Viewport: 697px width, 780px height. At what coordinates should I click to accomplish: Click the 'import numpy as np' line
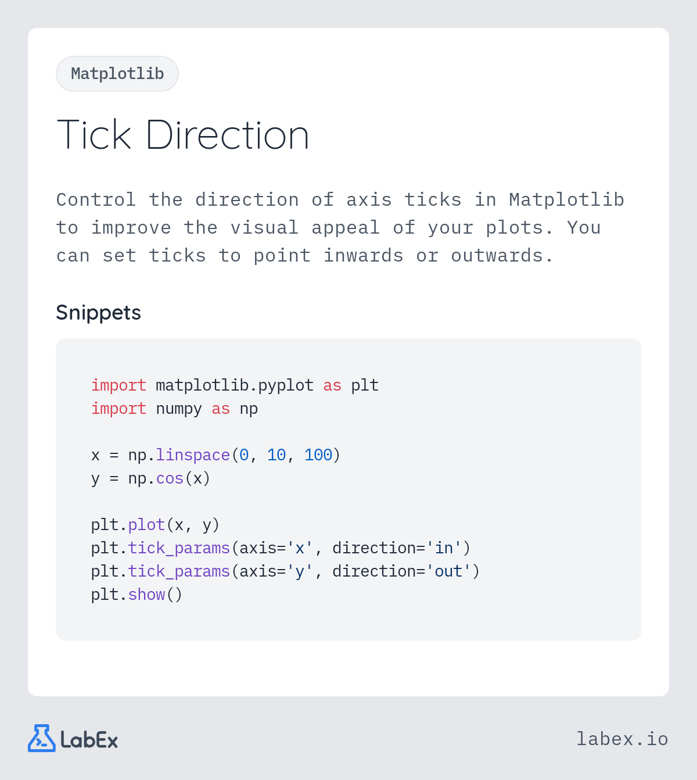[174, 409]
